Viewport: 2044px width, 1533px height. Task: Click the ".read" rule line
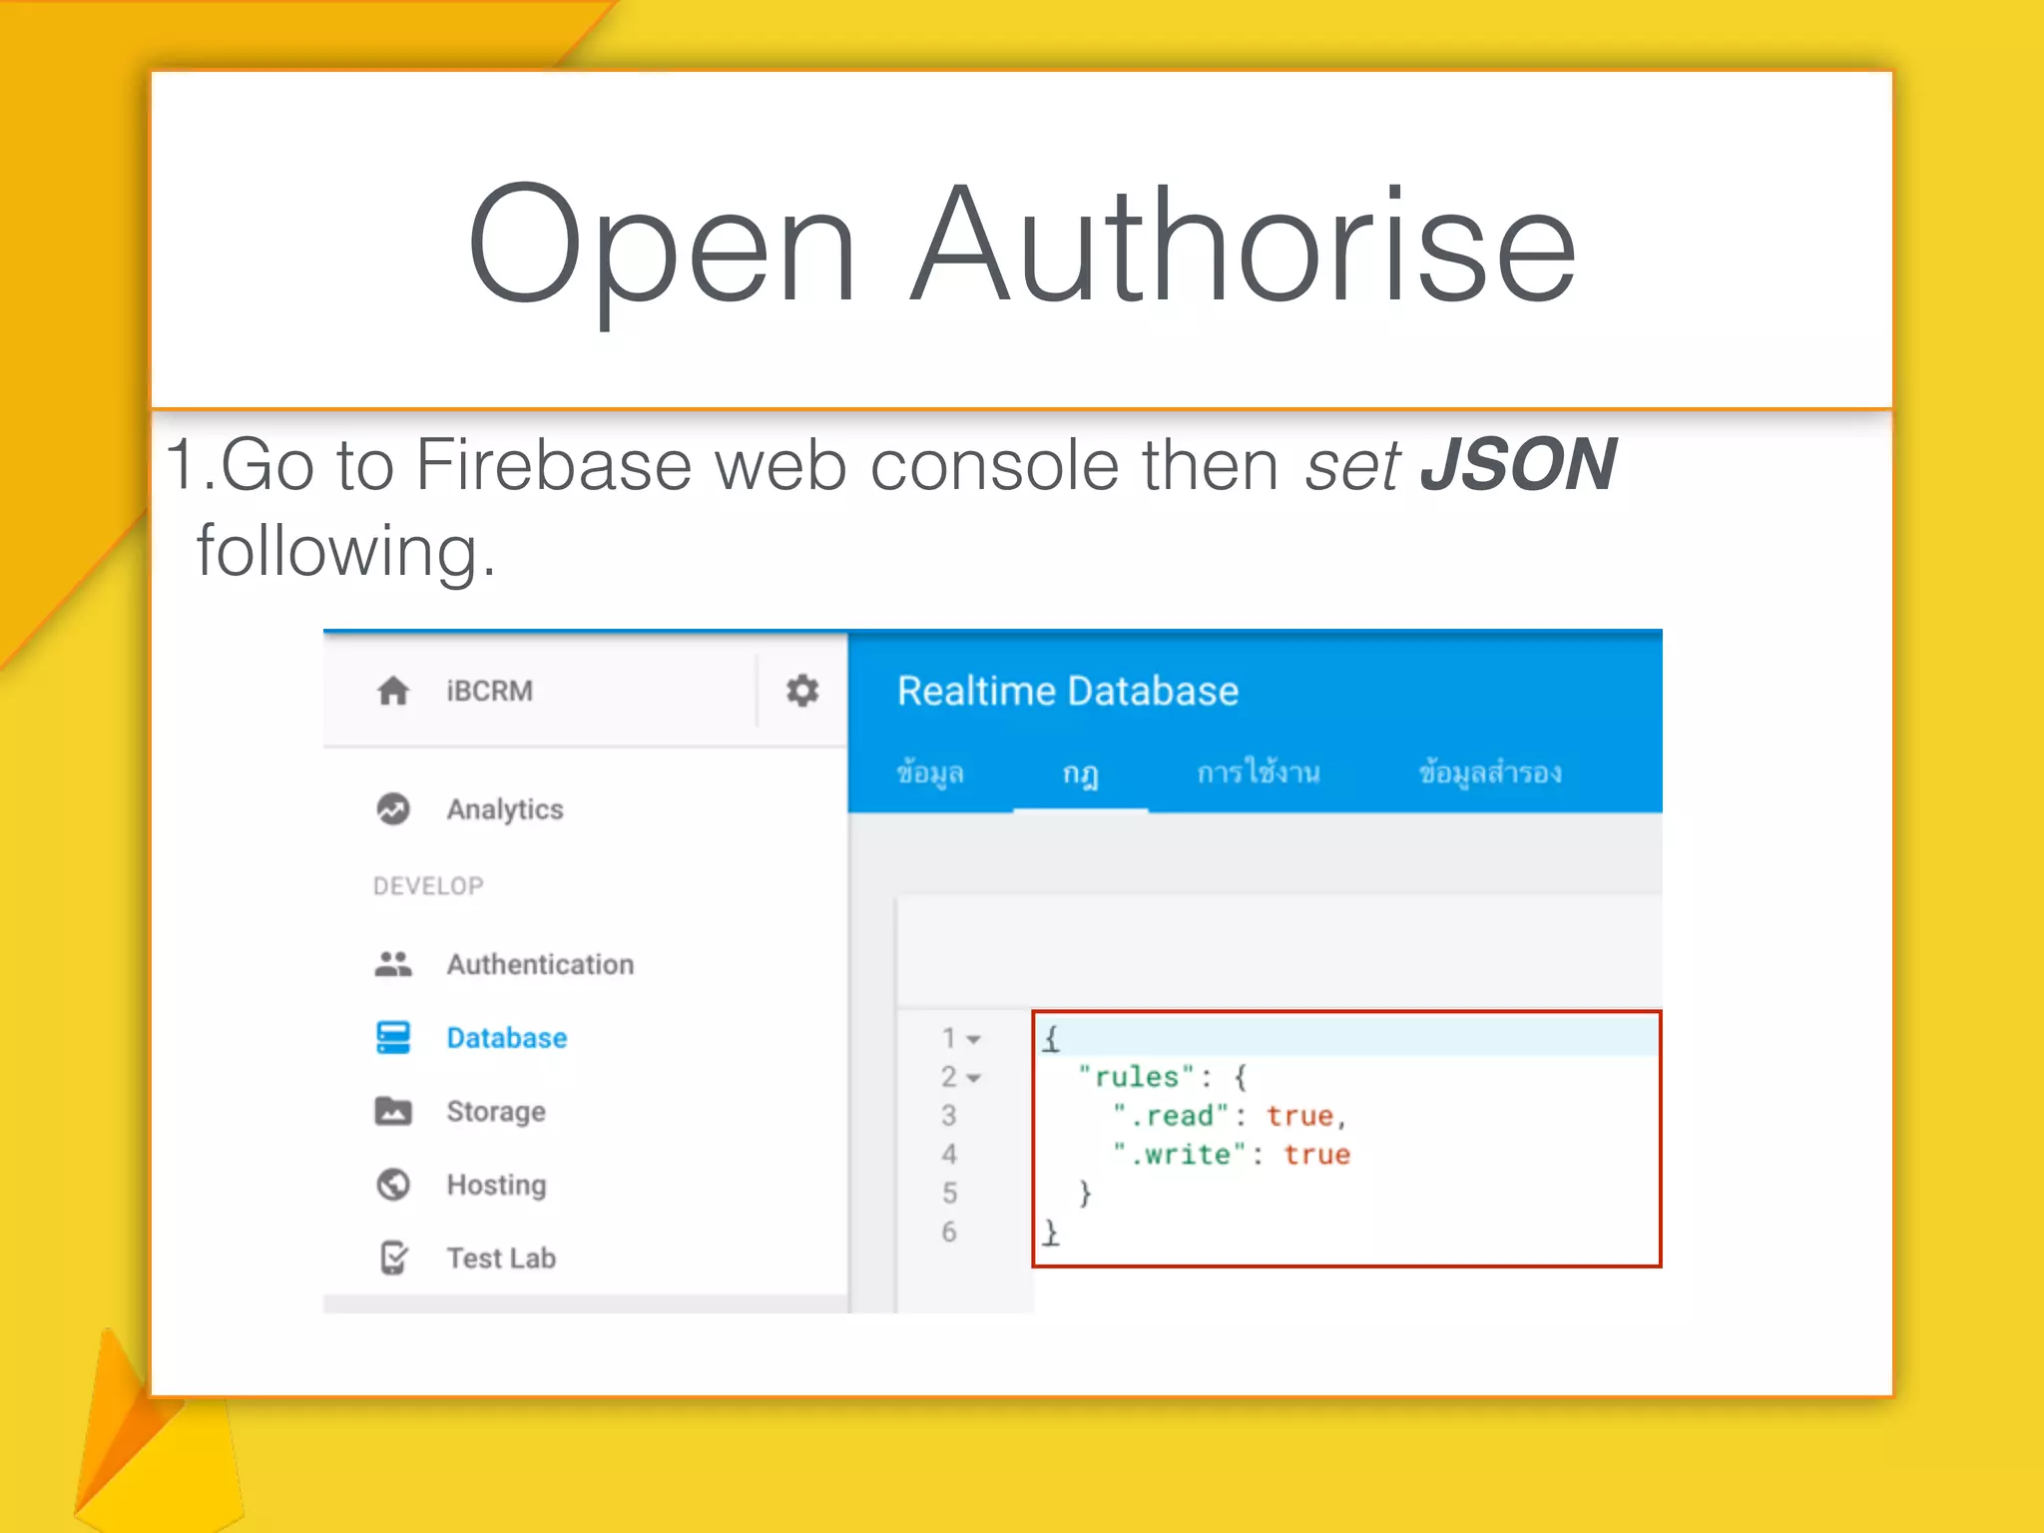1230,1116
